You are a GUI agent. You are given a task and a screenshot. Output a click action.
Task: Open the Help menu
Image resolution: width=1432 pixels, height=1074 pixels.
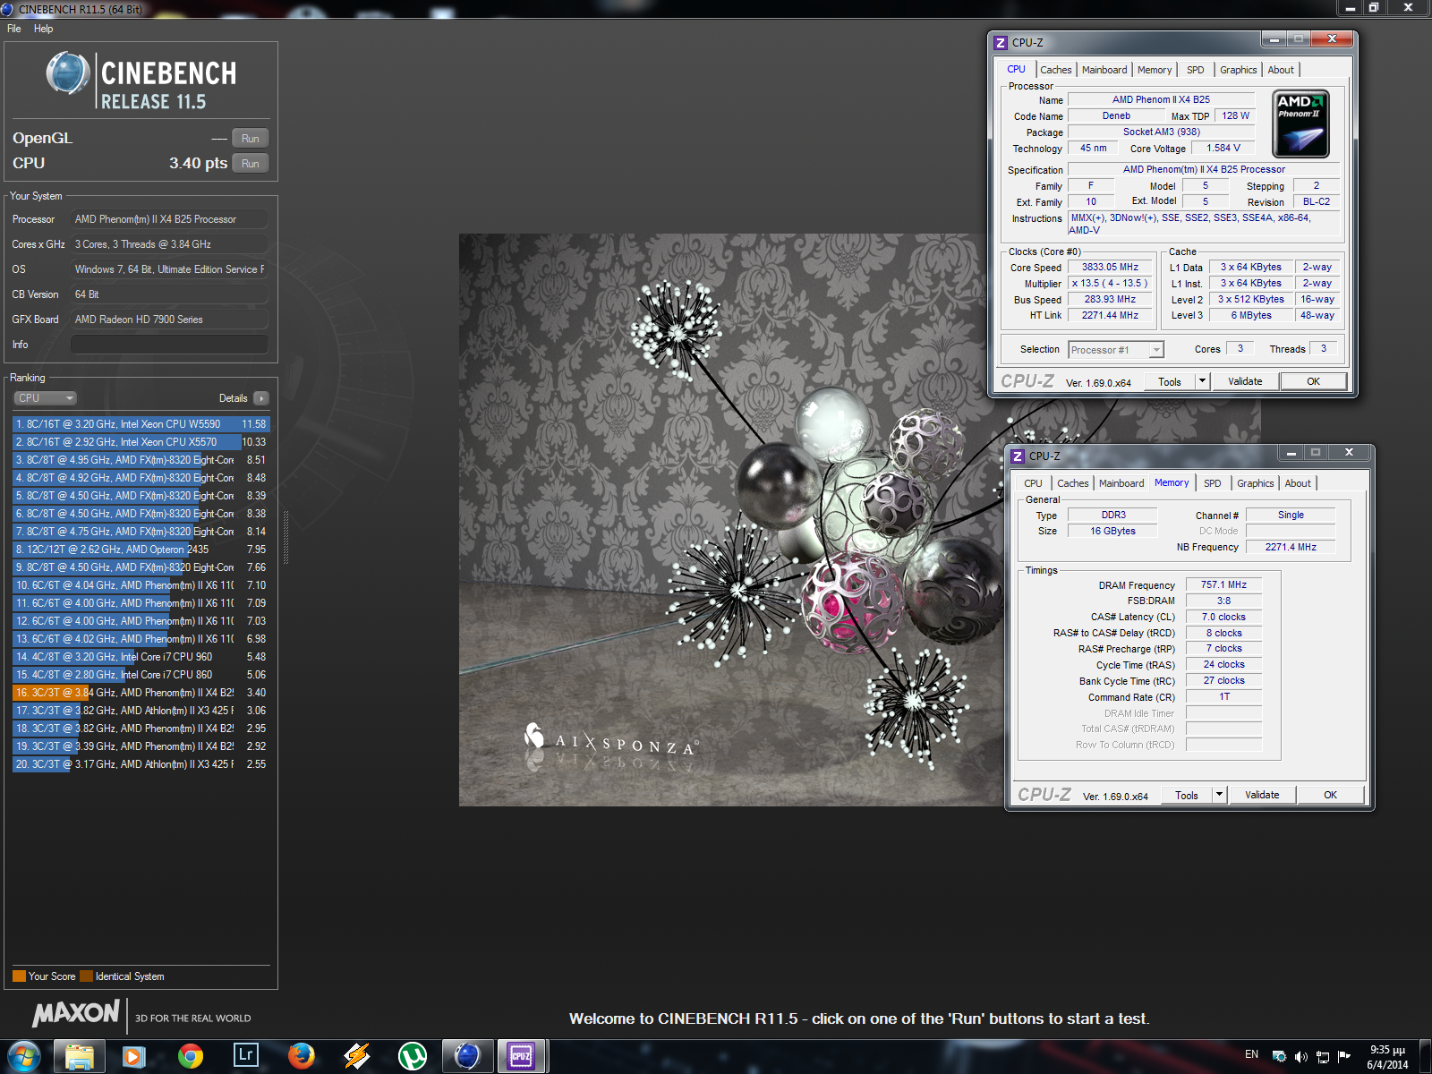(43, 29)
